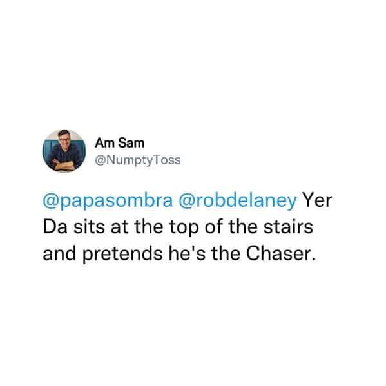
Task: Open Am Sam's profile picture
Action: click(x=64, y=151)
